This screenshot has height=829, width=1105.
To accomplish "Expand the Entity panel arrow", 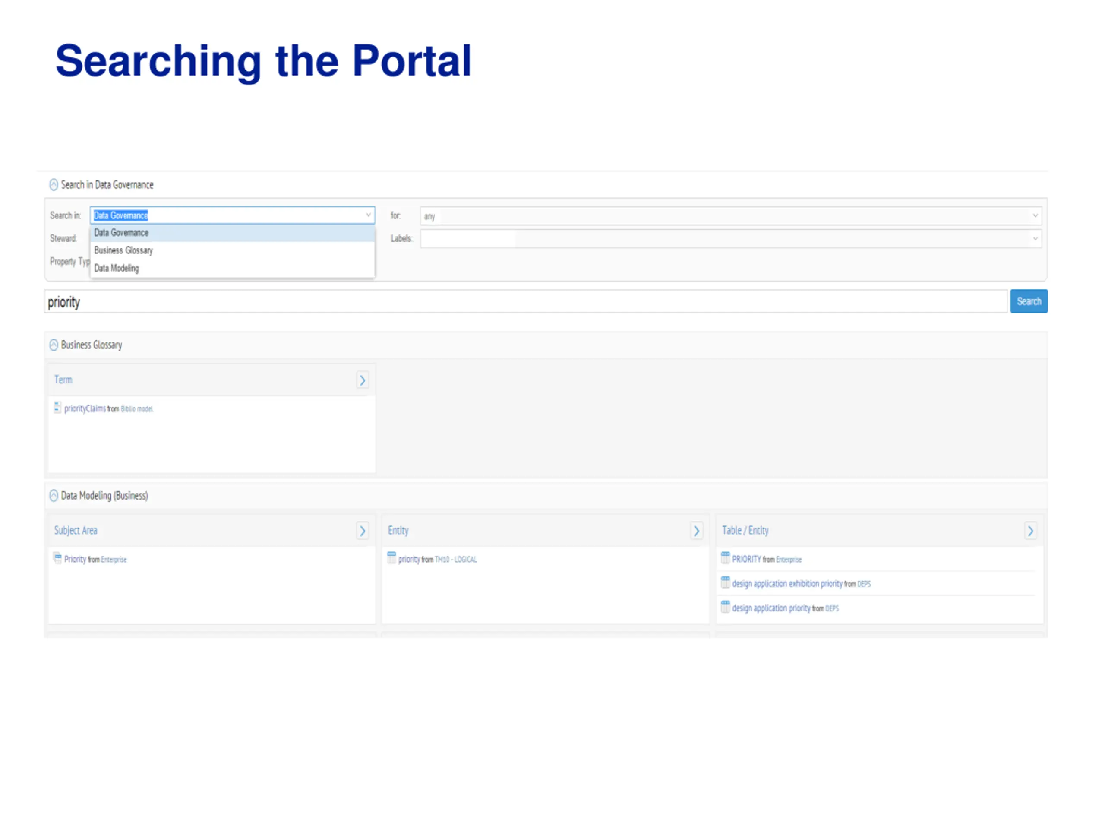I will (696, 531).
